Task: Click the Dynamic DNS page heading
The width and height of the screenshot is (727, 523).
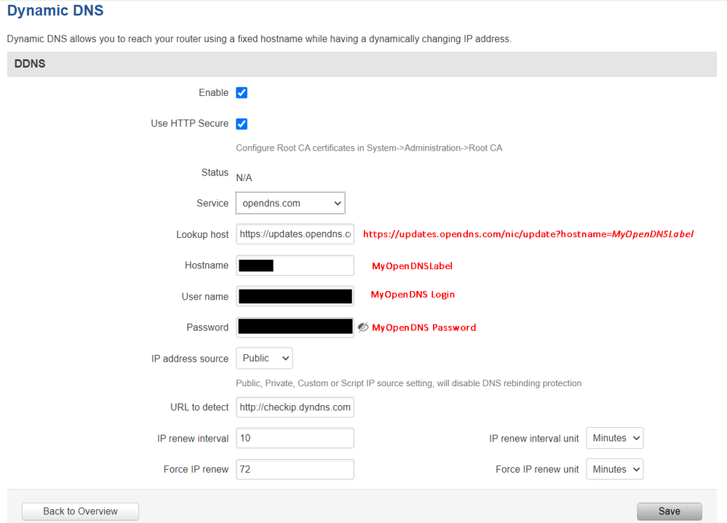Action: click(55, 10)
